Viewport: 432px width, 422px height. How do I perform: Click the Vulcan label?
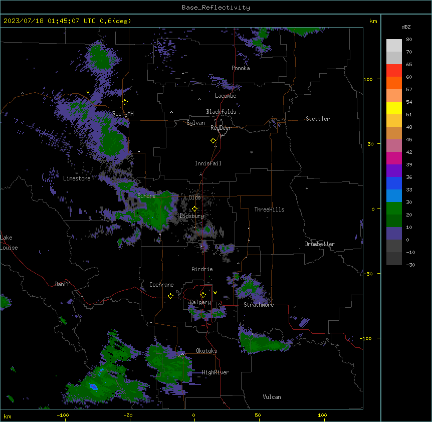pos(272,397)
